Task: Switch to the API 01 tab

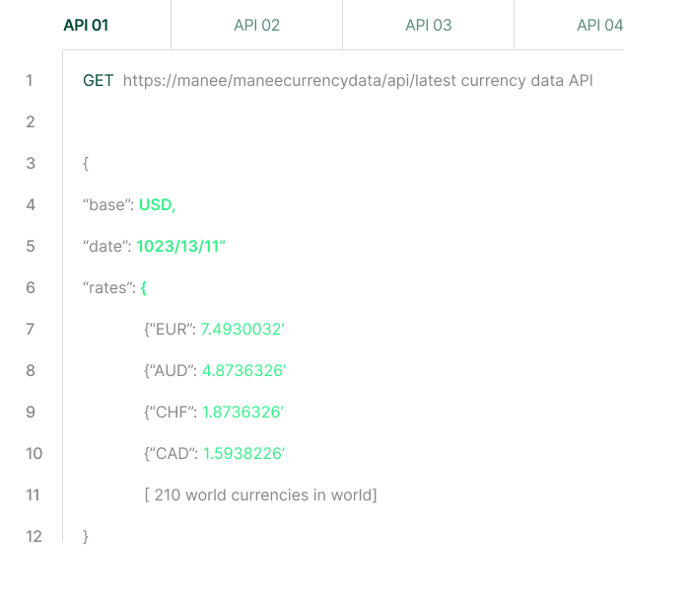Action: click(x=86, y=25)
